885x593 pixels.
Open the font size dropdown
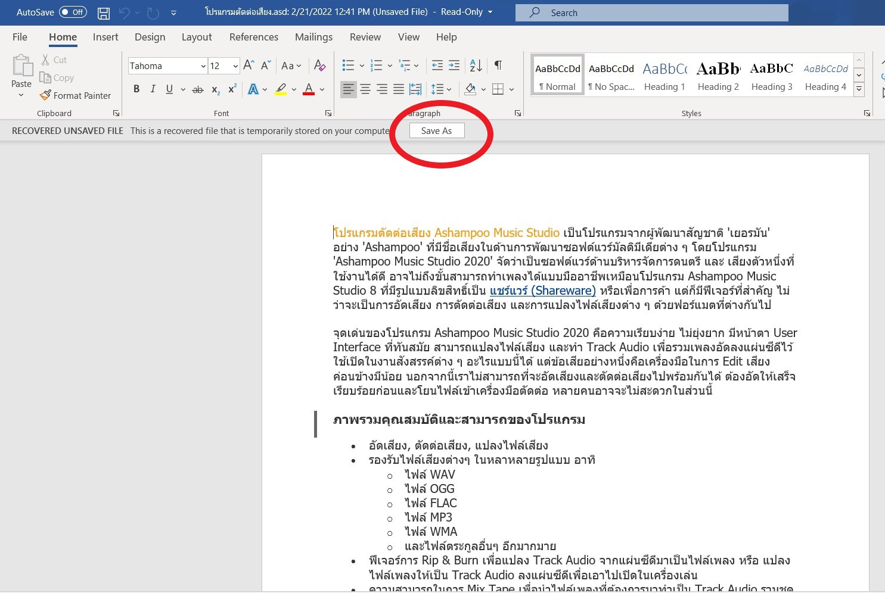click(x=235, y=66)
